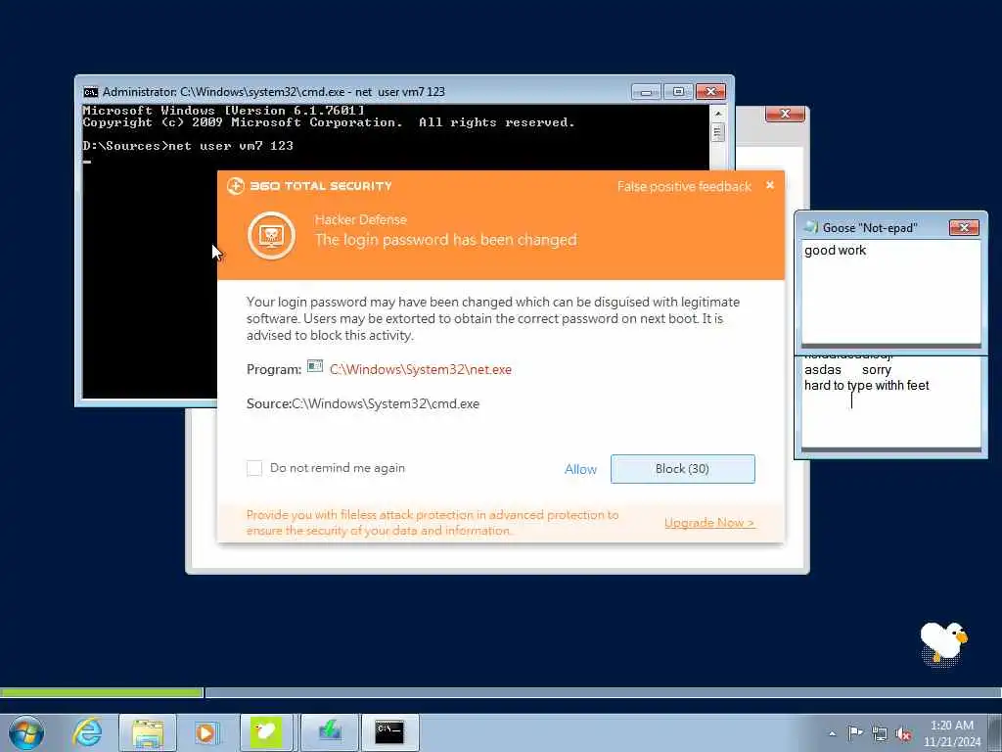Click the Show desktop strip
The image size is (1002, 752).
tap(995, 732)
